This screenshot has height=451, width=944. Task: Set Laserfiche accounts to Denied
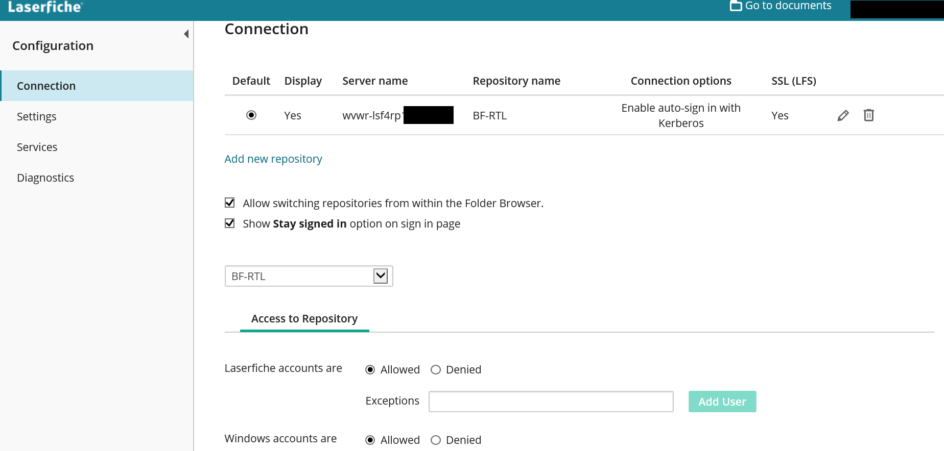tap(436, 370)
